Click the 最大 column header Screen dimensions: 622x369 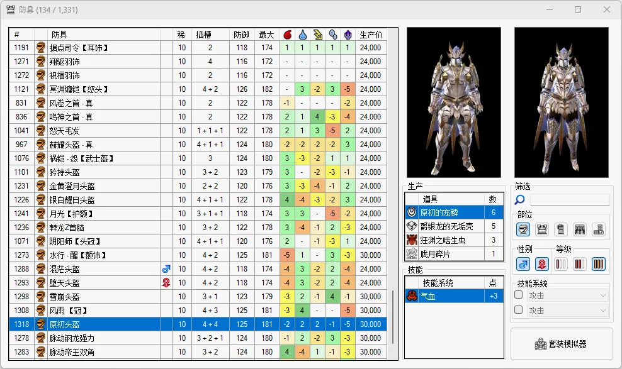pos(267,35)
